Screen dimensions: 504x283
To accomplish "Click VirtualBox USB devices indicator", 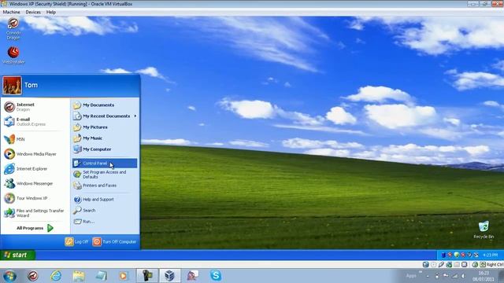I will click(x=441, y=265).
